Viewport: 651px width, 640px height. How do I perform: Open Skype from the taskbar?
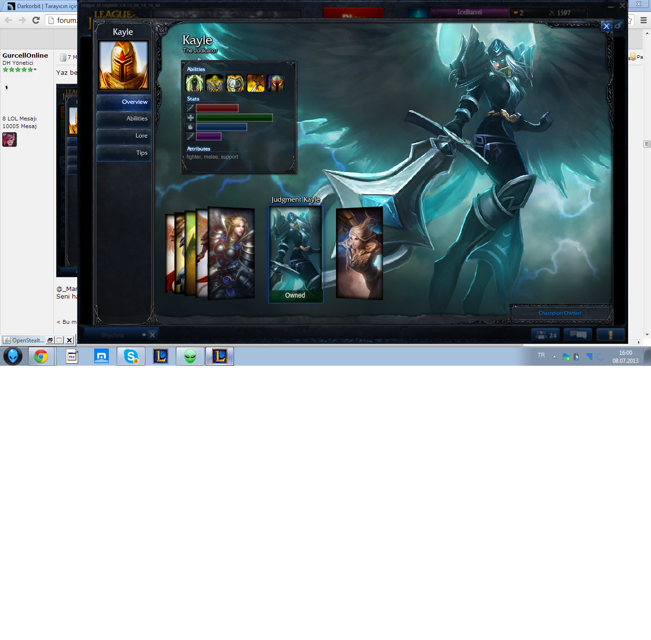point(131,356)
